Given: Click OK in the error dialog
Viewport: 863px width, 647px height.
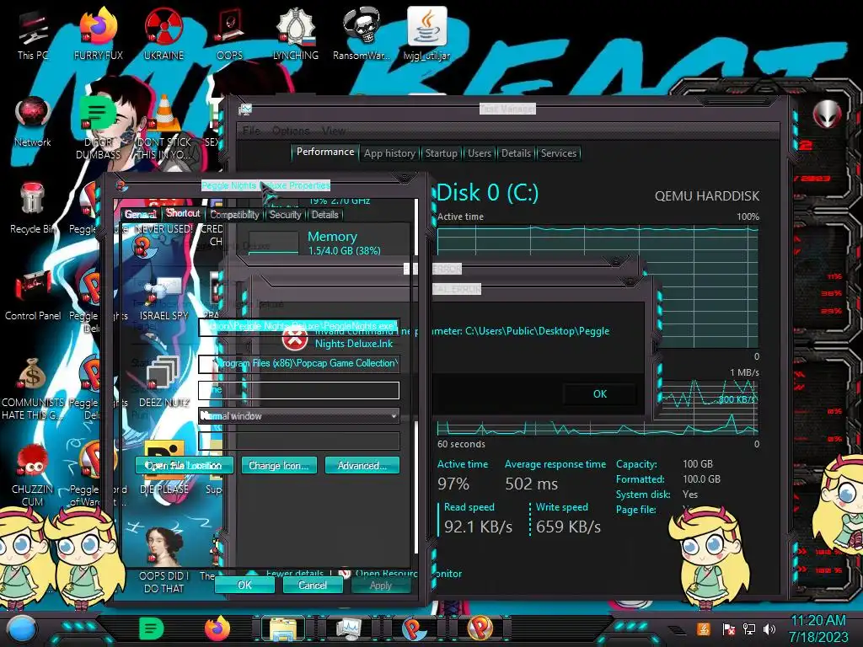Looking at the screenshot, I should [600, 394].
